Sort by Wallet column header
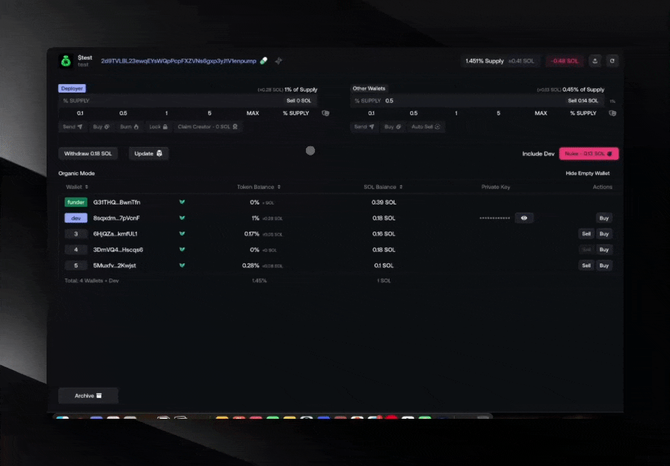 (x=77, y=187)
